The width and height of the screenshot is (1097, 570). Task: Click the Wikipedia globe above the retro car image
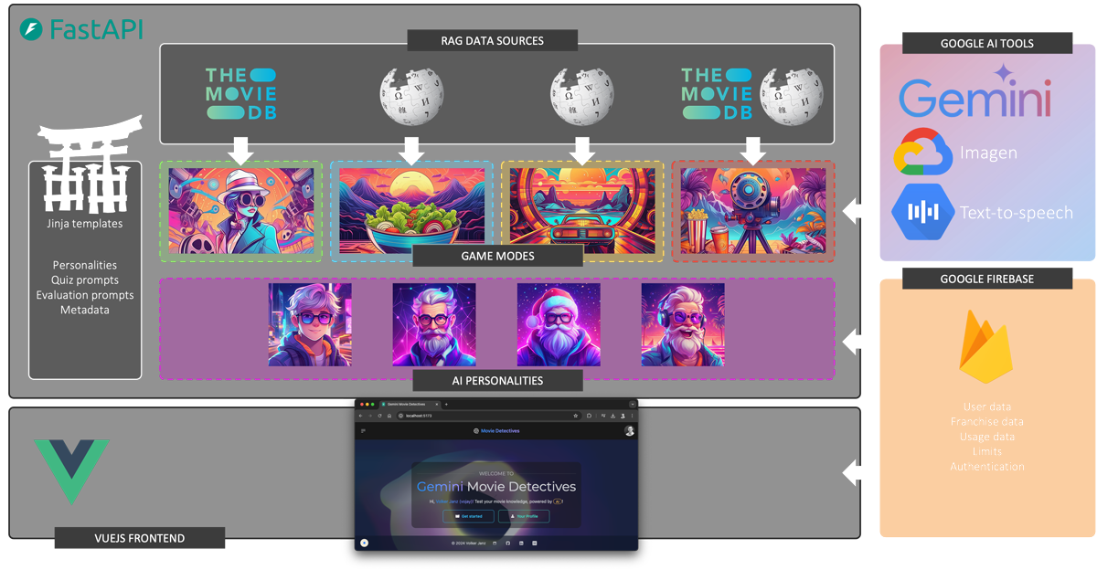pyautogui.click(x=581, y=94)
